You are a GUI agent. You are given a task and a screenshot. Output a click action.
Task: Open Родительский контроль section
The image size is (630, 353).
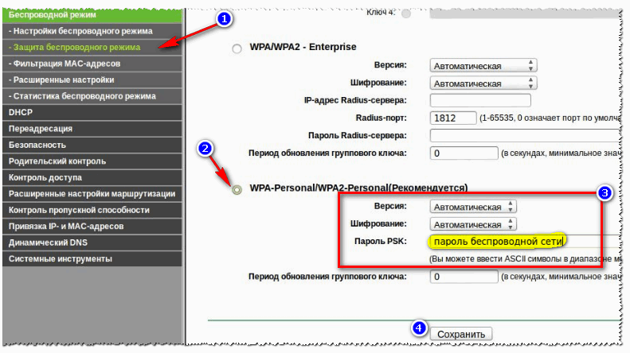point(92,161)
